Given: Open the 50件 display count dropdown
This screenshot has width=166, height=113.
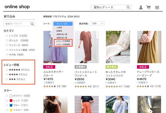Looking at the screenshot, I should pyautogui.click(x=97, y=23).
